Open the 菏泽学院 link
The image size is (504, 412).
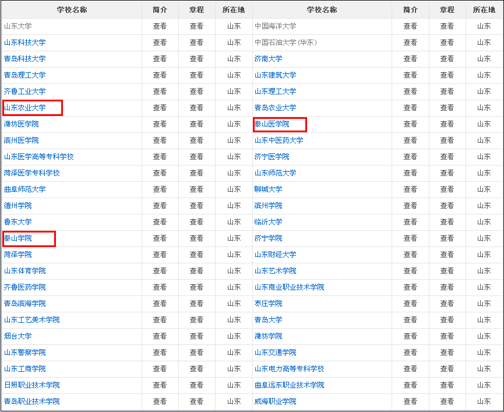(x=17, y=255)
